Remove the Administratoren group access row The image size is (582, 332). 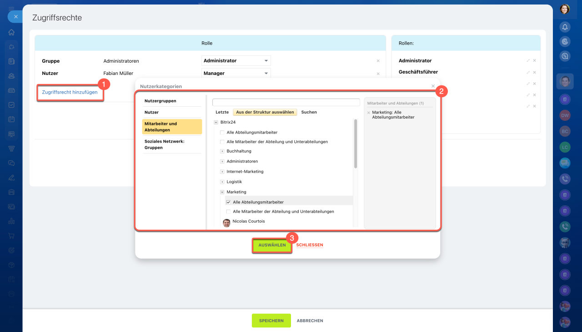pyautogui.click(x=378, y=61)
